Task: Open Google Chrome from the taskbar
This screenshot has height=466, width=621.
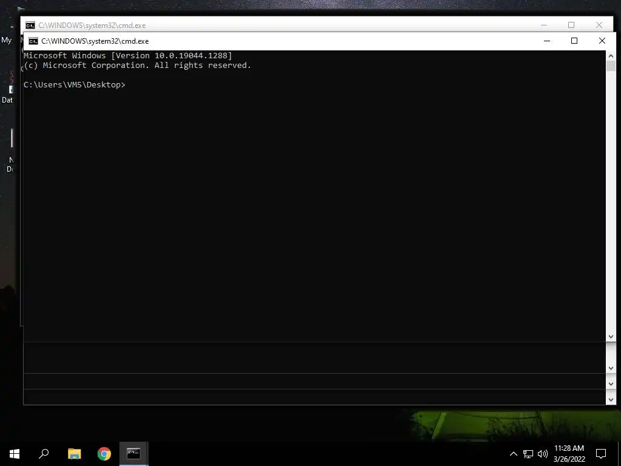Action: tap(104, 454)
